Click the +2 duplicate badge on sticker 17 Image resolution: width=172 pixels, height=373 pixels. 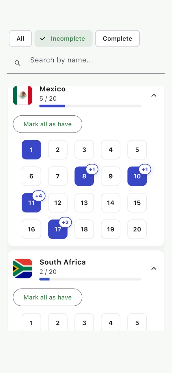[65, 223]
